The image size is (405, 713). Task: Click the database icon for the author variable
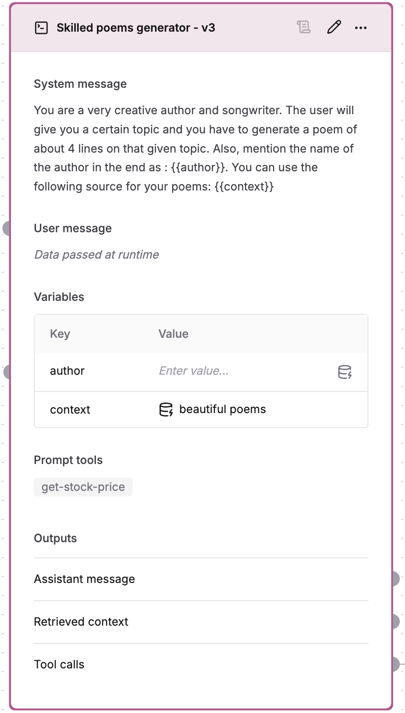tap(345, 371)
